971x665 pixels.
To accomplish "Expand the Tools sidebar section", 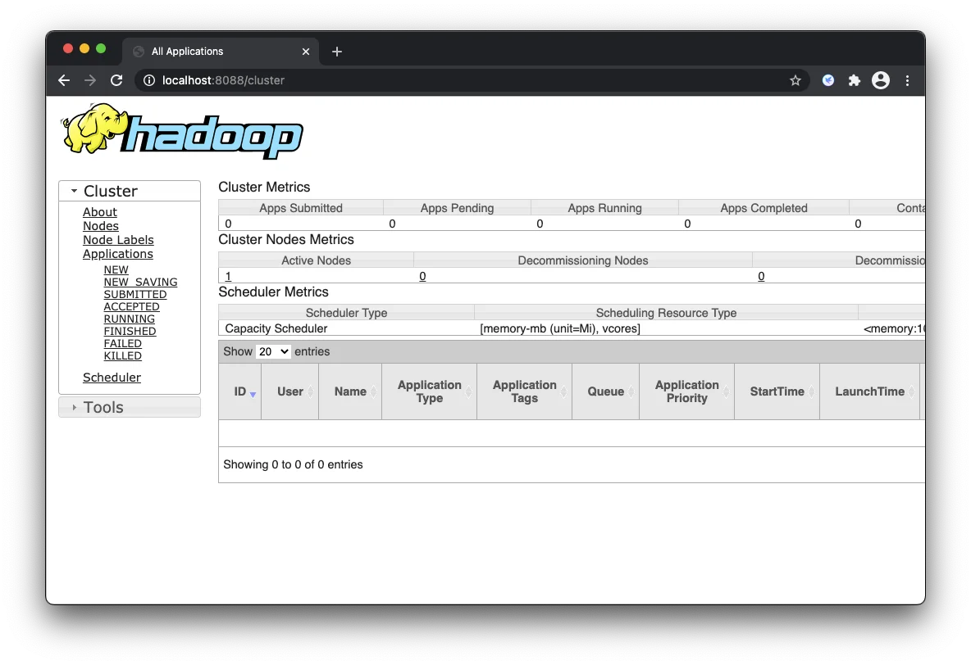I will point(103,407).
